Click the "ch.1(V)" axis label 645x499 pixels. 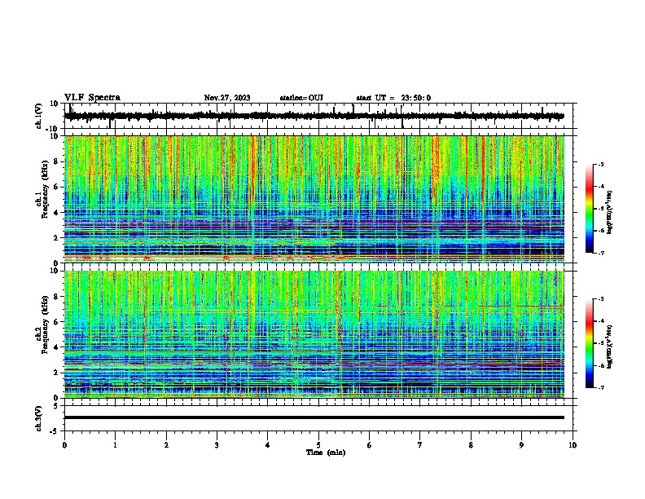tap(39, 116)
